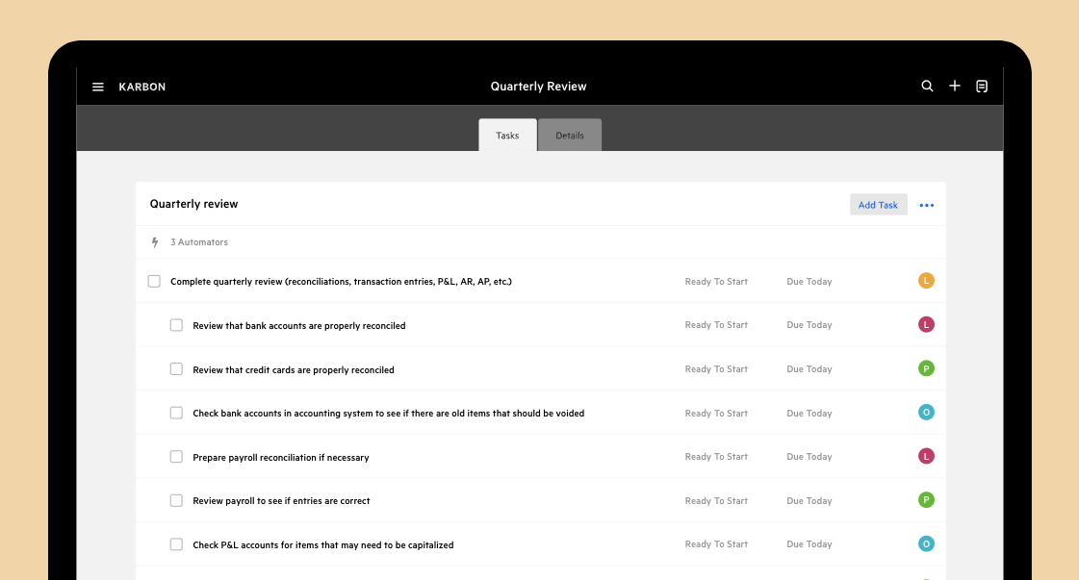Open Check bank accounts in accounting system task

388,414
